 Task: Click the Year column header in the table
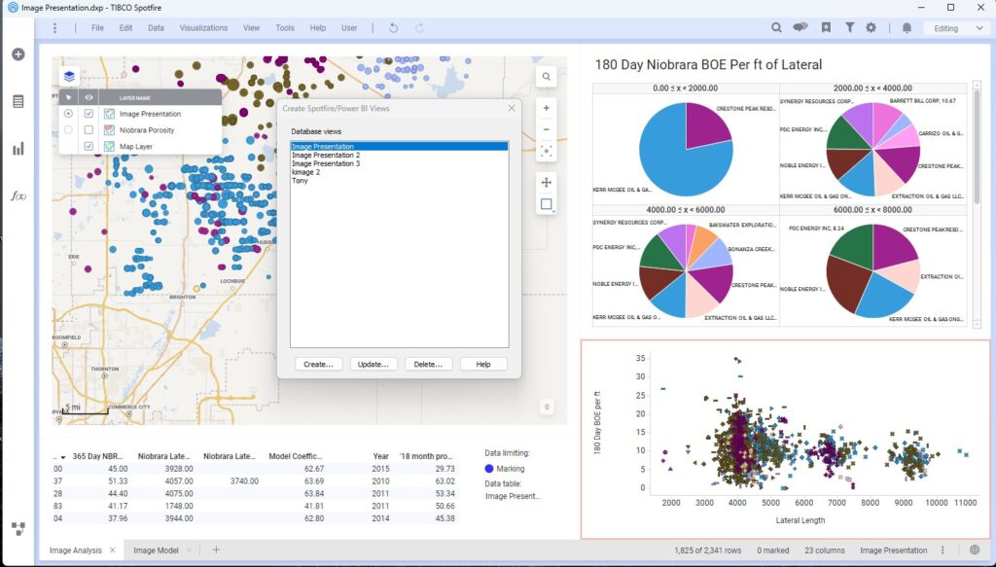[380, 456]
